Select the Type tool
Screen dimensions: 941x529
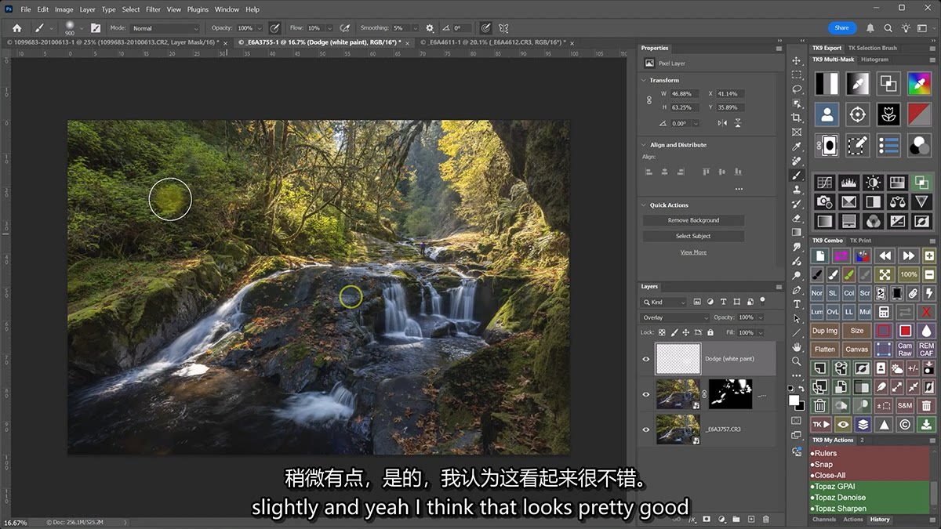[x=797, y=304]
